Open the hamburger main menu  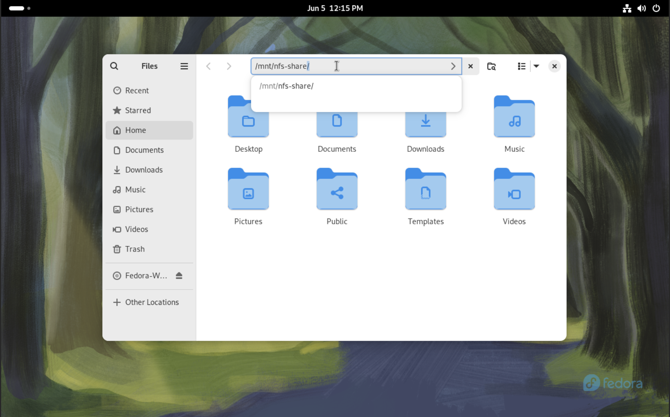[184, 66]
